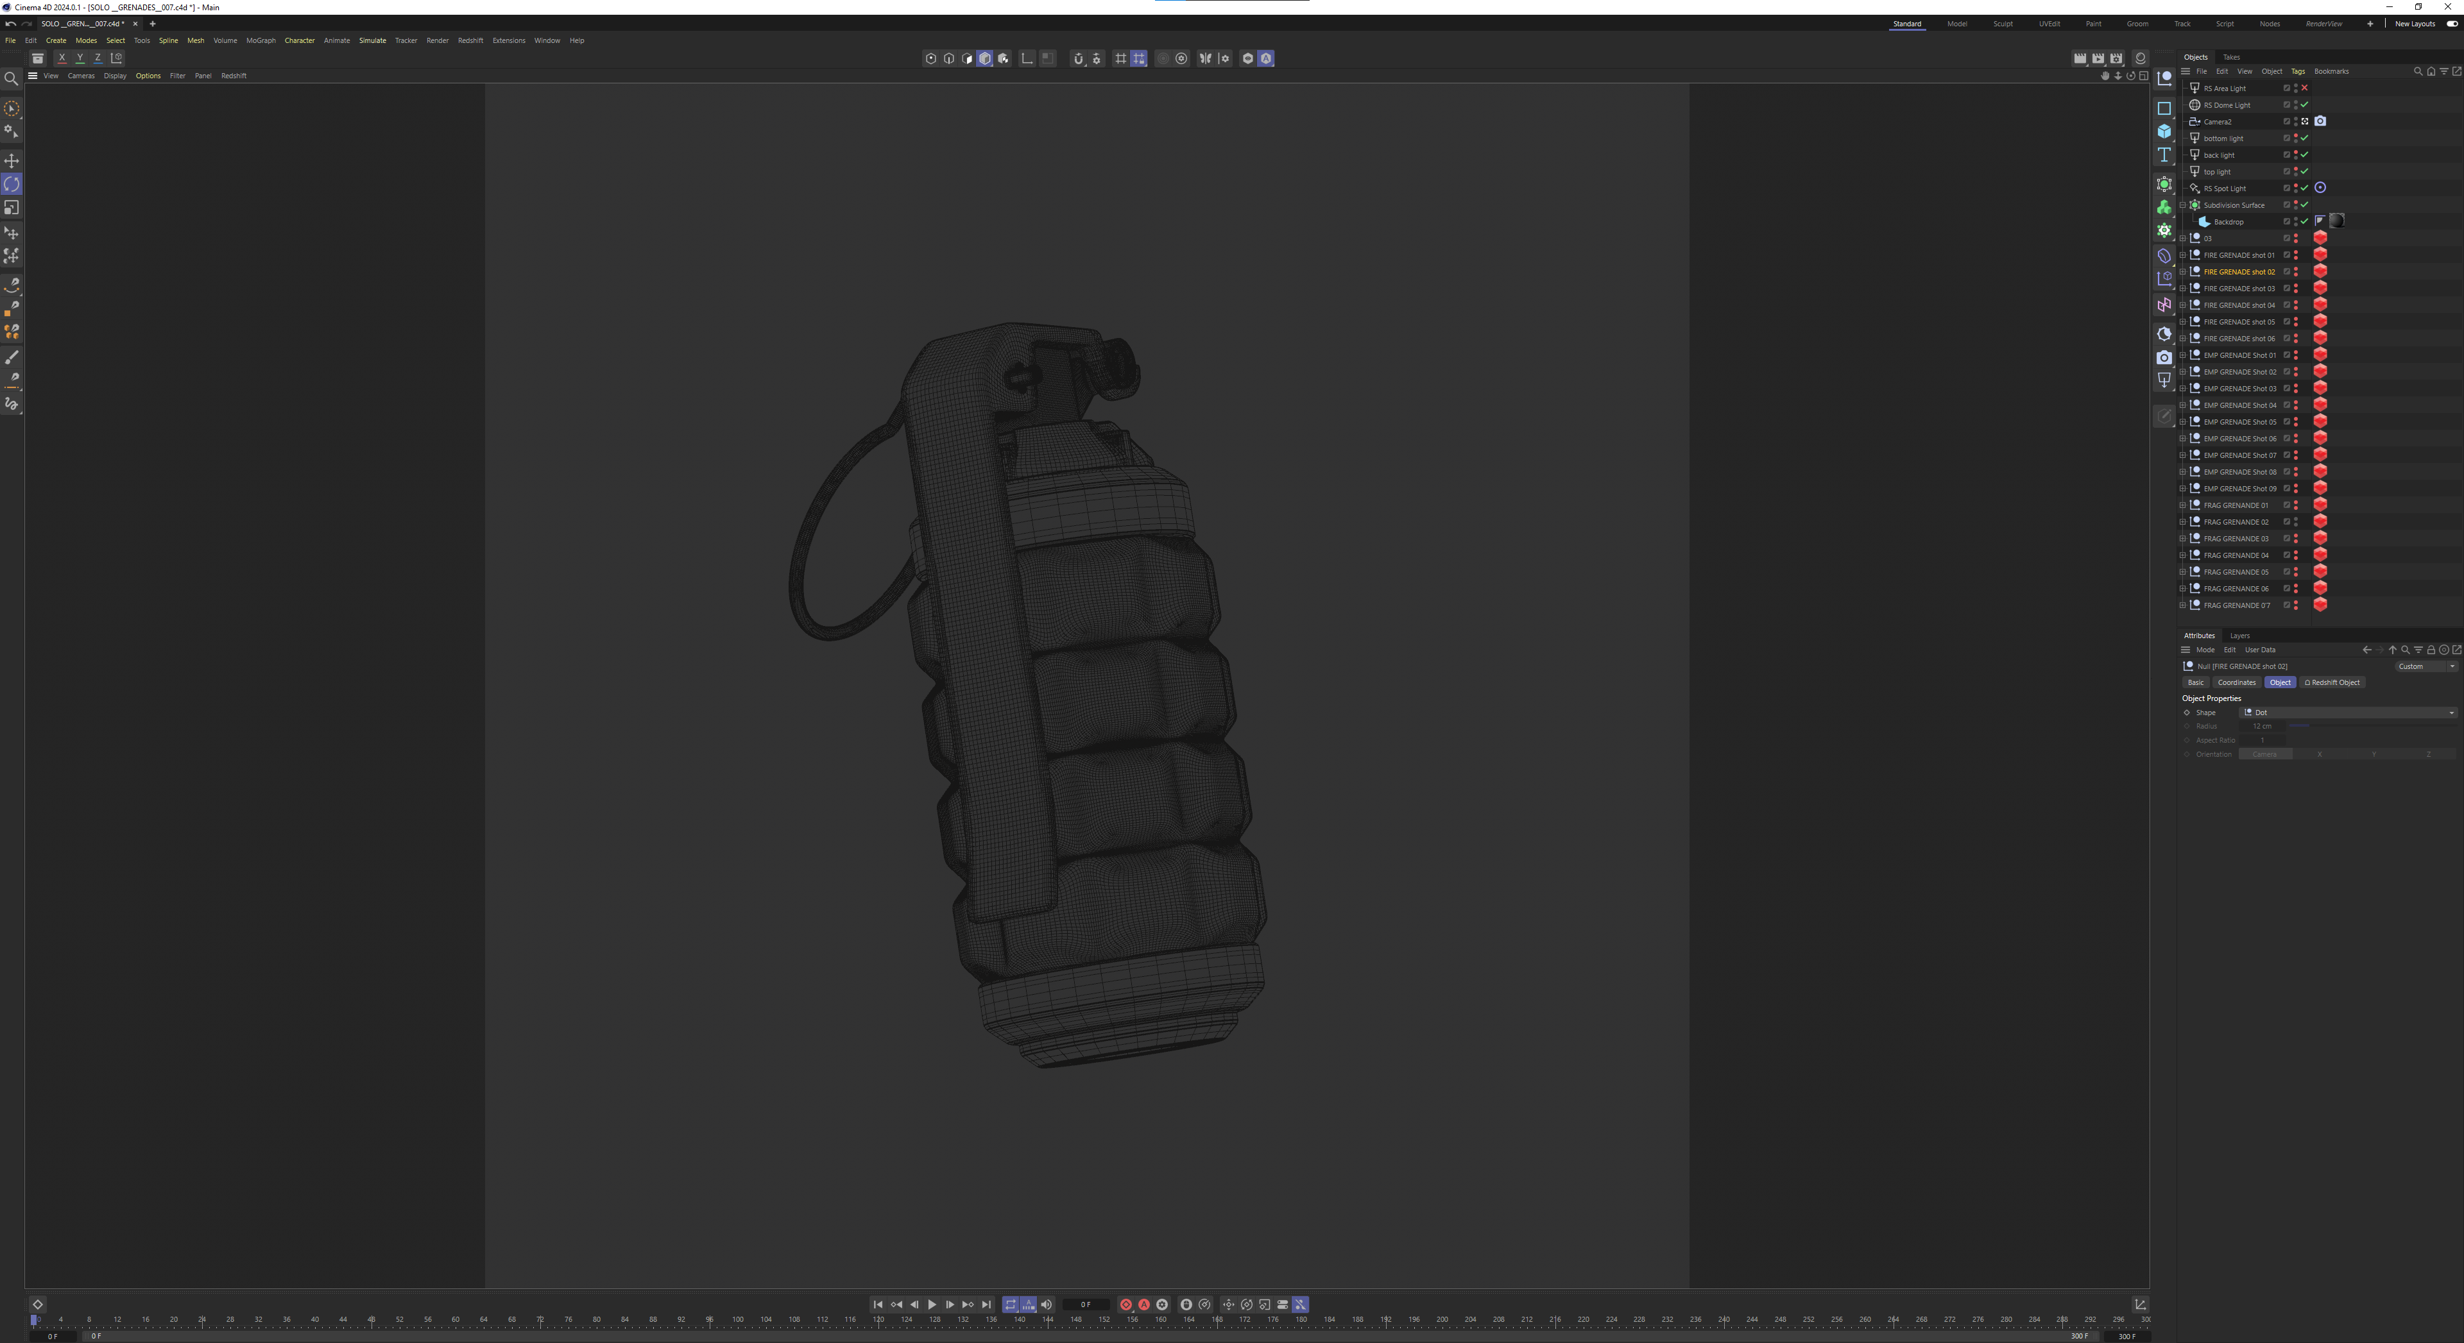This screenshot has height=1343, width=2464.
Task: Expand FIRE GRENADE shot 01 null
Action: [x=2183, y=255]
